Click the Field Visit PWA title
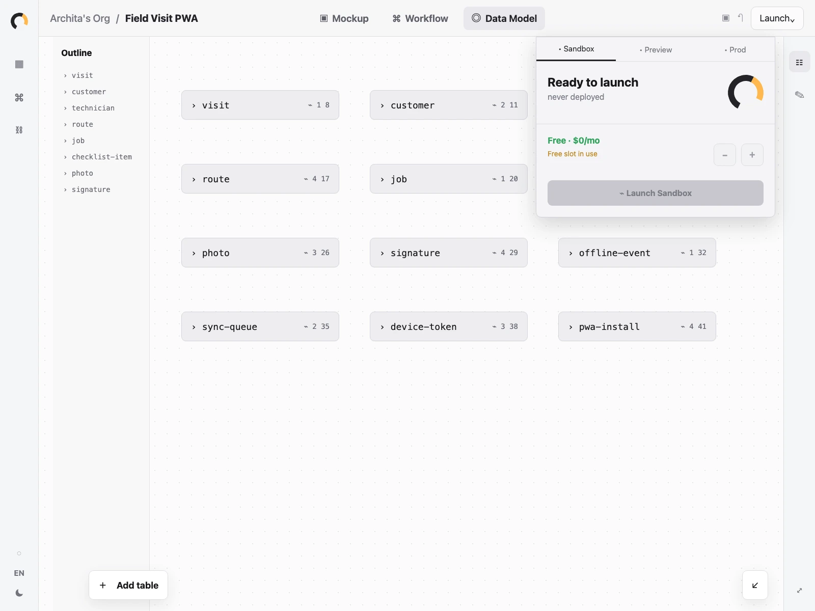This screenshot has height=611, width=815. point(161,18)
